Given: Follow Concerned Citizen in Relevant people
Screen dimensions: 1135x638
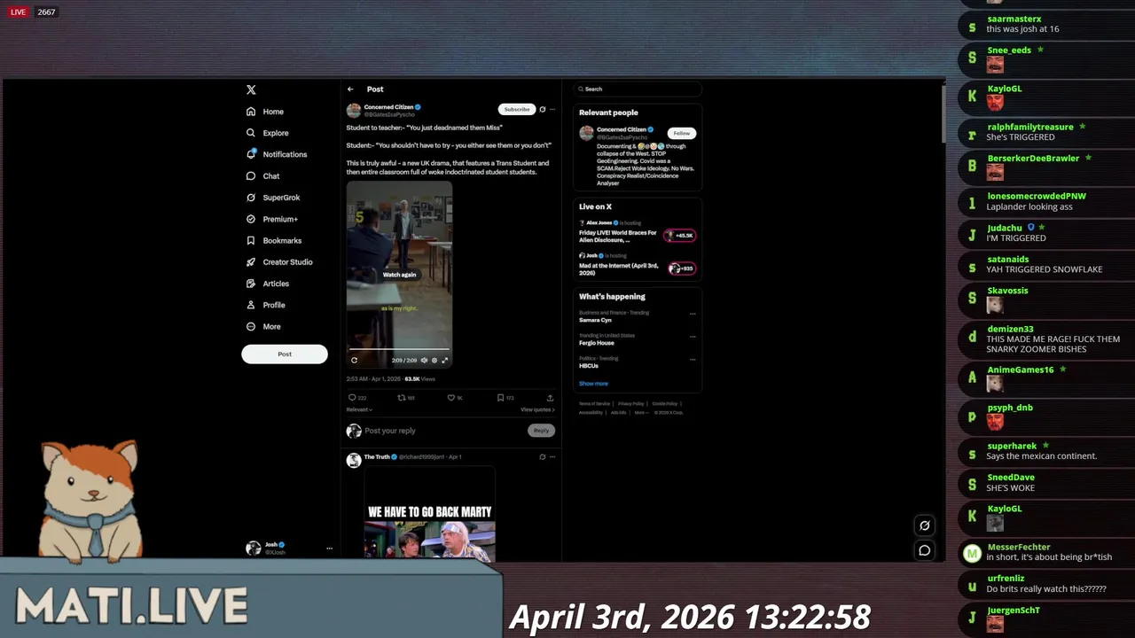Looking at the screenshot, I should tap(681, 133).
